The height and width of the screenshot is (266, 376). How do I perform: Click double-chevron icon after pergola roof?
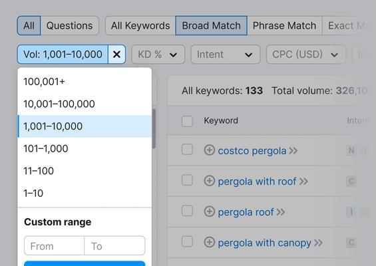click(281, 212)
